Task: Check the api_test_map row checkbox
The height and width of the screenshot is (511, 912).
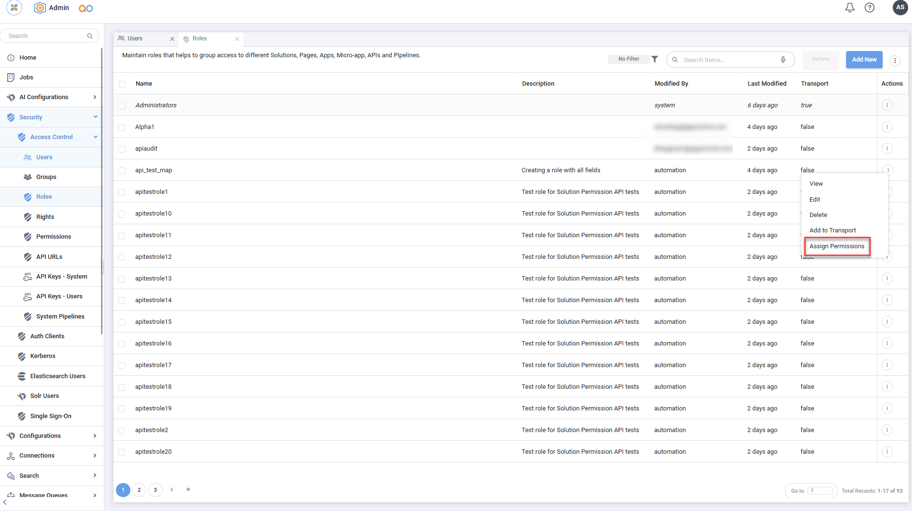Action: [122, 170]
